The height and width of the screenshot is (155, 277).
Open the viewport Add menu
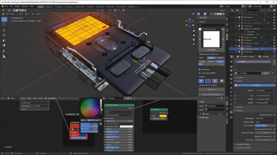[33, 14]
